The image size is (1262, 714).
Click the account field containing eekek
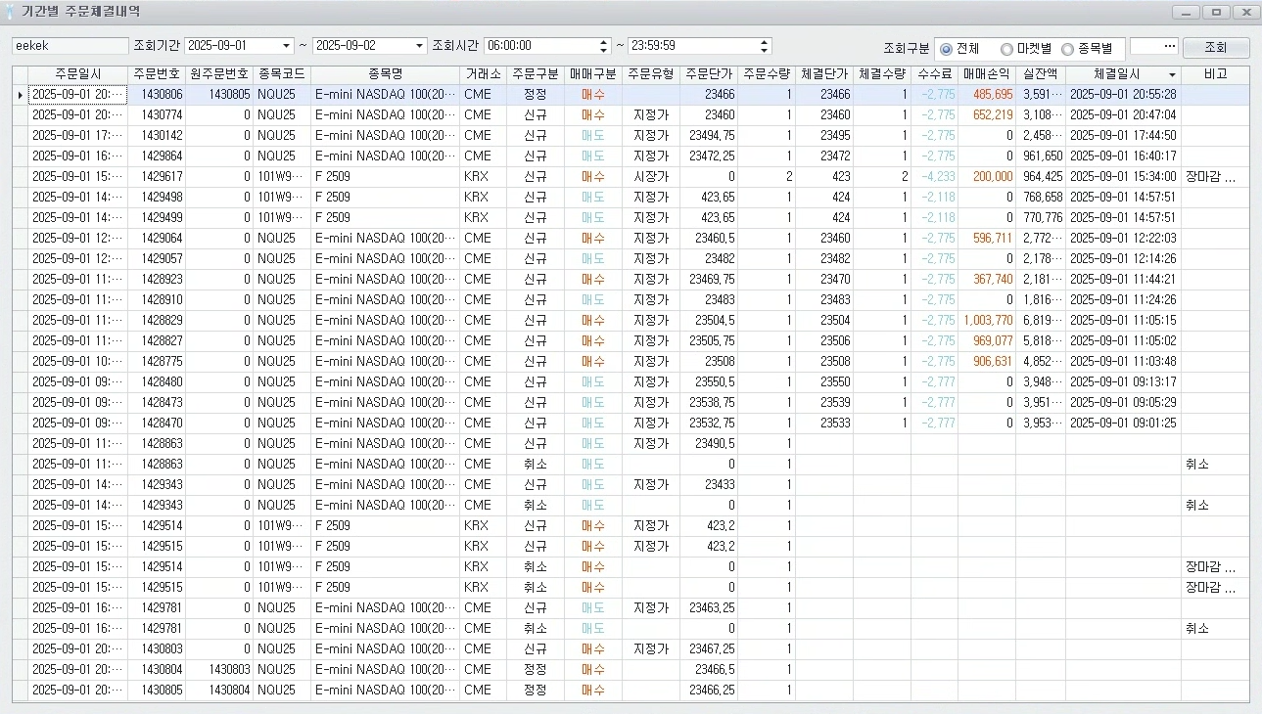[70, 46]
